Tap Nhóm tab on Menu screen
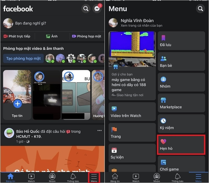Image resolution: width=209 pixels, height=183 pixels. (x=156, y=178)
